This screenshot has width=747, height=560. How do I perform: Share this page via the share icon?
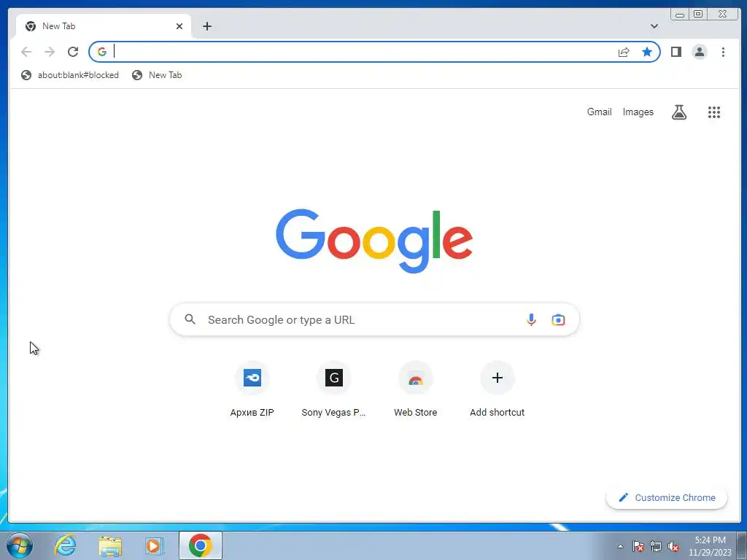(624, 52)
